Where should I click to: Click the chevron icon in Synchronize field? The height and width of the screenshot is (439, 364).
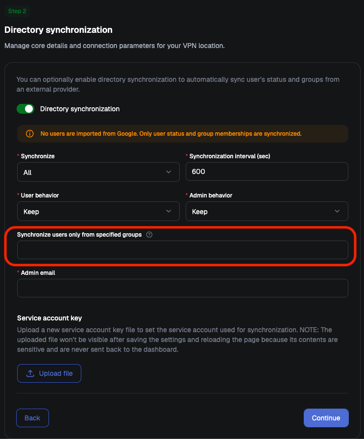(169, 172)
